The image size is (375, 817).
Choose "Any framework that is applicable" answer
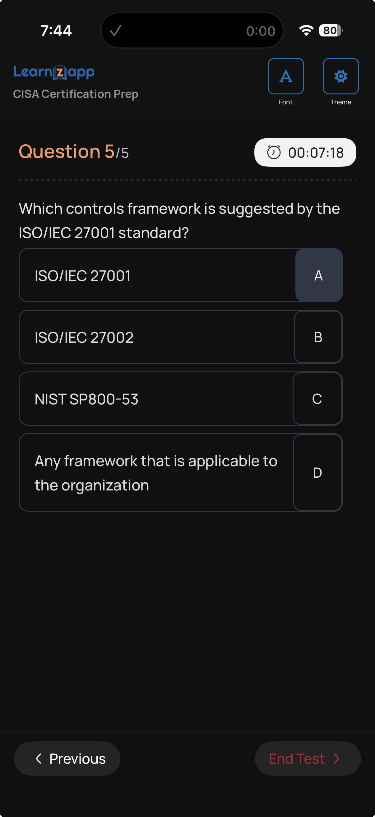tap(156, 473)
